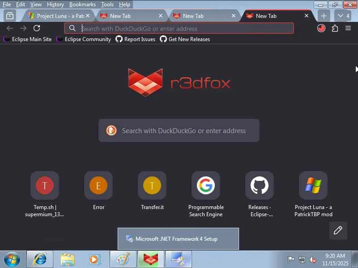Close the Project Luna tab
This screenshot has height=268, width=358.
click(88, 16)
